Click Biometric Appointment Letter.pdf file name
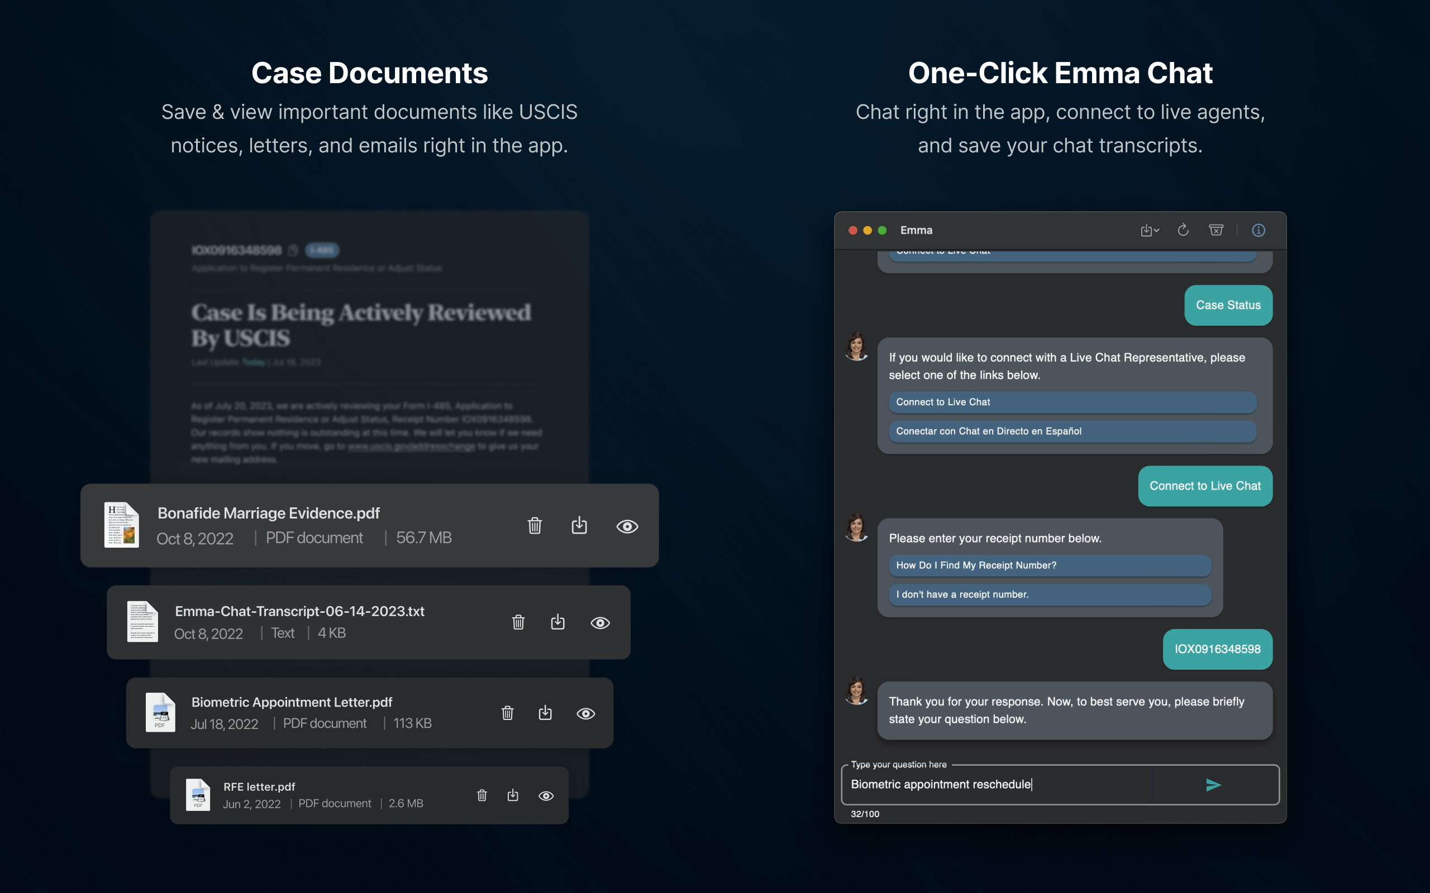Image resolution: width=1430 pixels, height=893 pixels. click(292, 702)
